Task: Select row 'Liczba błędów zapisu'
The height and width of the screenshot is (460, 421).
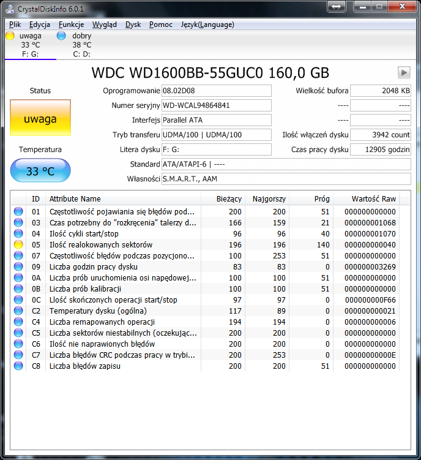Action: click(x=205, y=366)
